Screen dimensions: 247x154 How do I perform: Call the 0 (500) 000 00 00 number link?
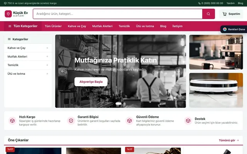(211, 3)
